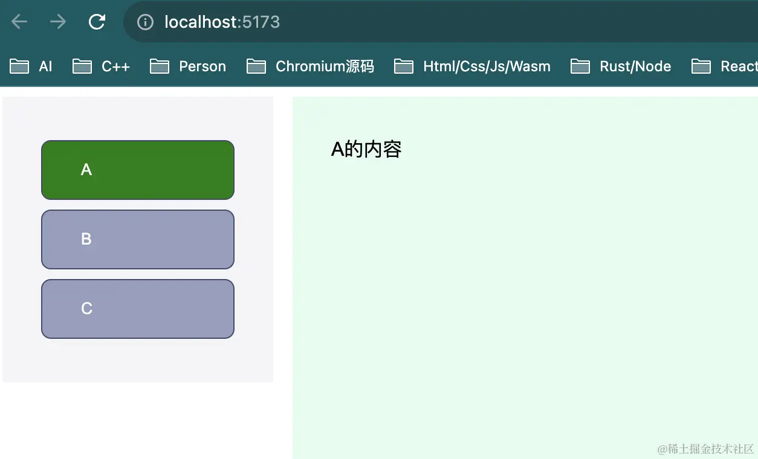Open the C++ bookmarks folder
Screen dimensions: 758x459
pos(101,66)
